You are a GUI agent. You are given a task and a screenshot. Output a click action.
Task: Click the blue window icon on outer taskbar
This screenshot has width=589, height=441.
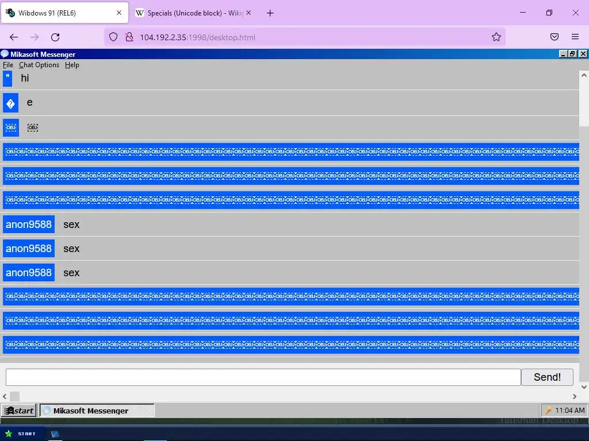[55, 434]
